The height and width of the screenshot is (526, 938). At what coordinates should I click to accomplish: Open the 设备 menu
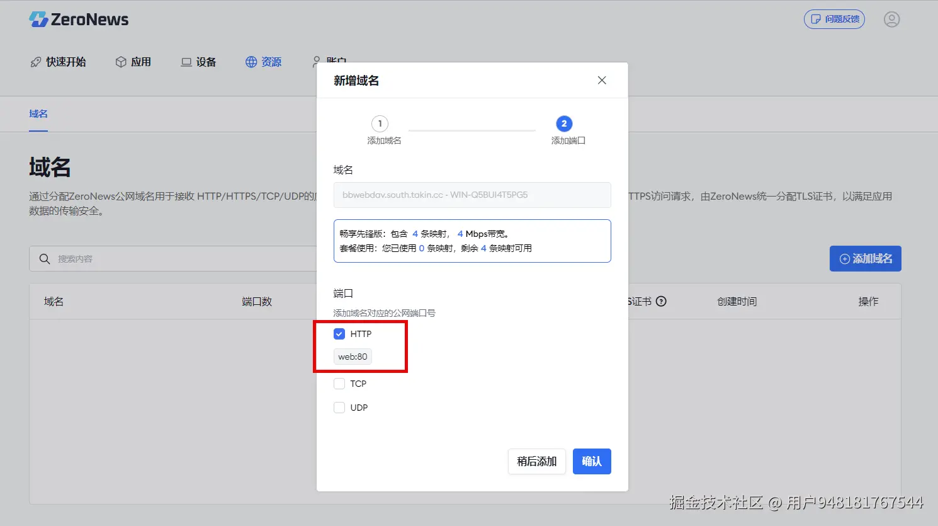click(198, 62)
